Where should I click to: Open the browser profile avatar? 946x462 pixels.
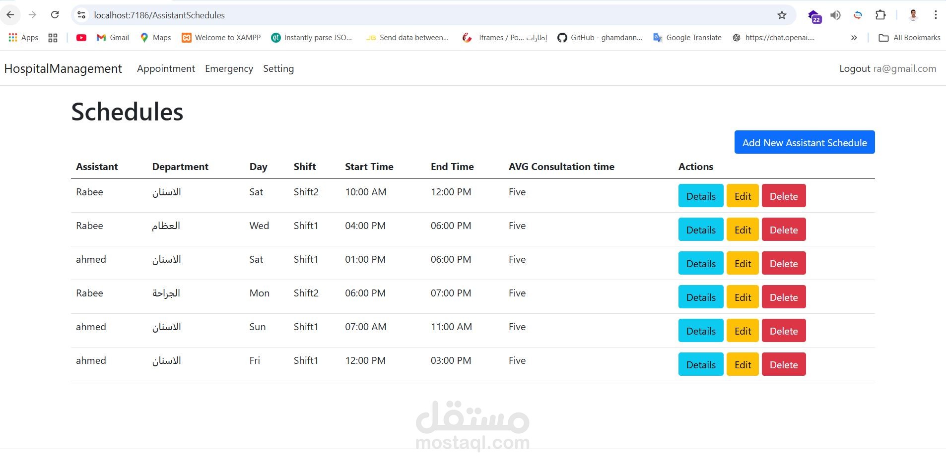913,15
